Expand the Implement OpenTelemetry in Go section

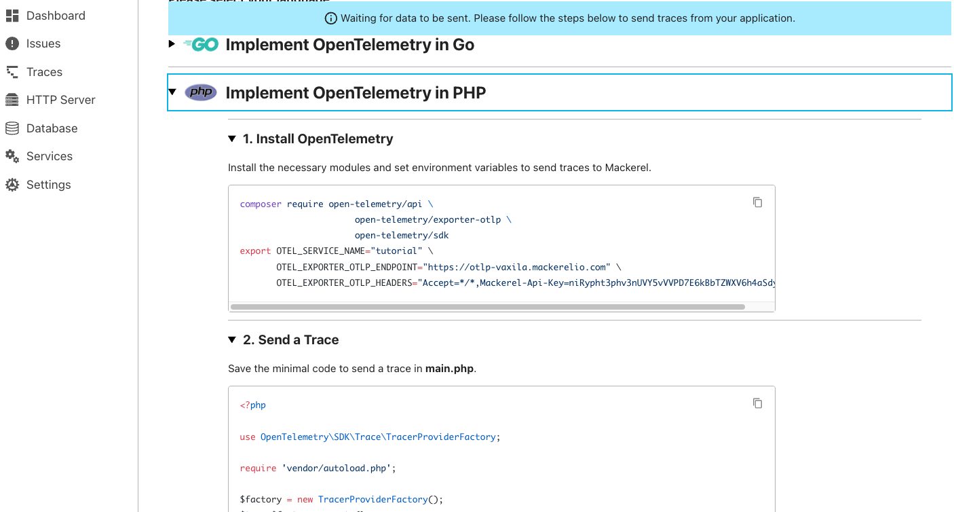click(x=172, y=45)
